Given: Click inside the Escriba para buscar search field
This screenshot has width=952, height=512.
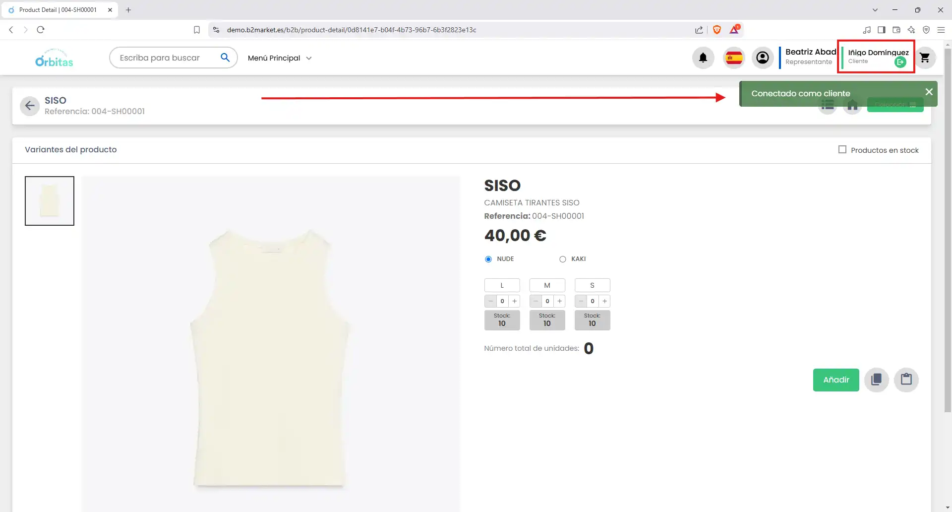Looking at the screenshot, I should (164, 58).
